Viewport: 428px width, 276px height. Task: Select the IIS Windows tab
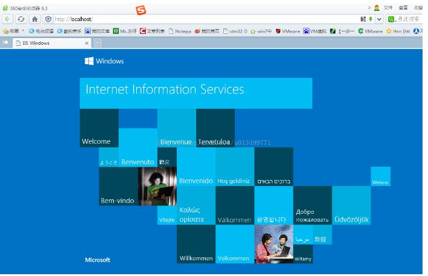pos(52,43)
